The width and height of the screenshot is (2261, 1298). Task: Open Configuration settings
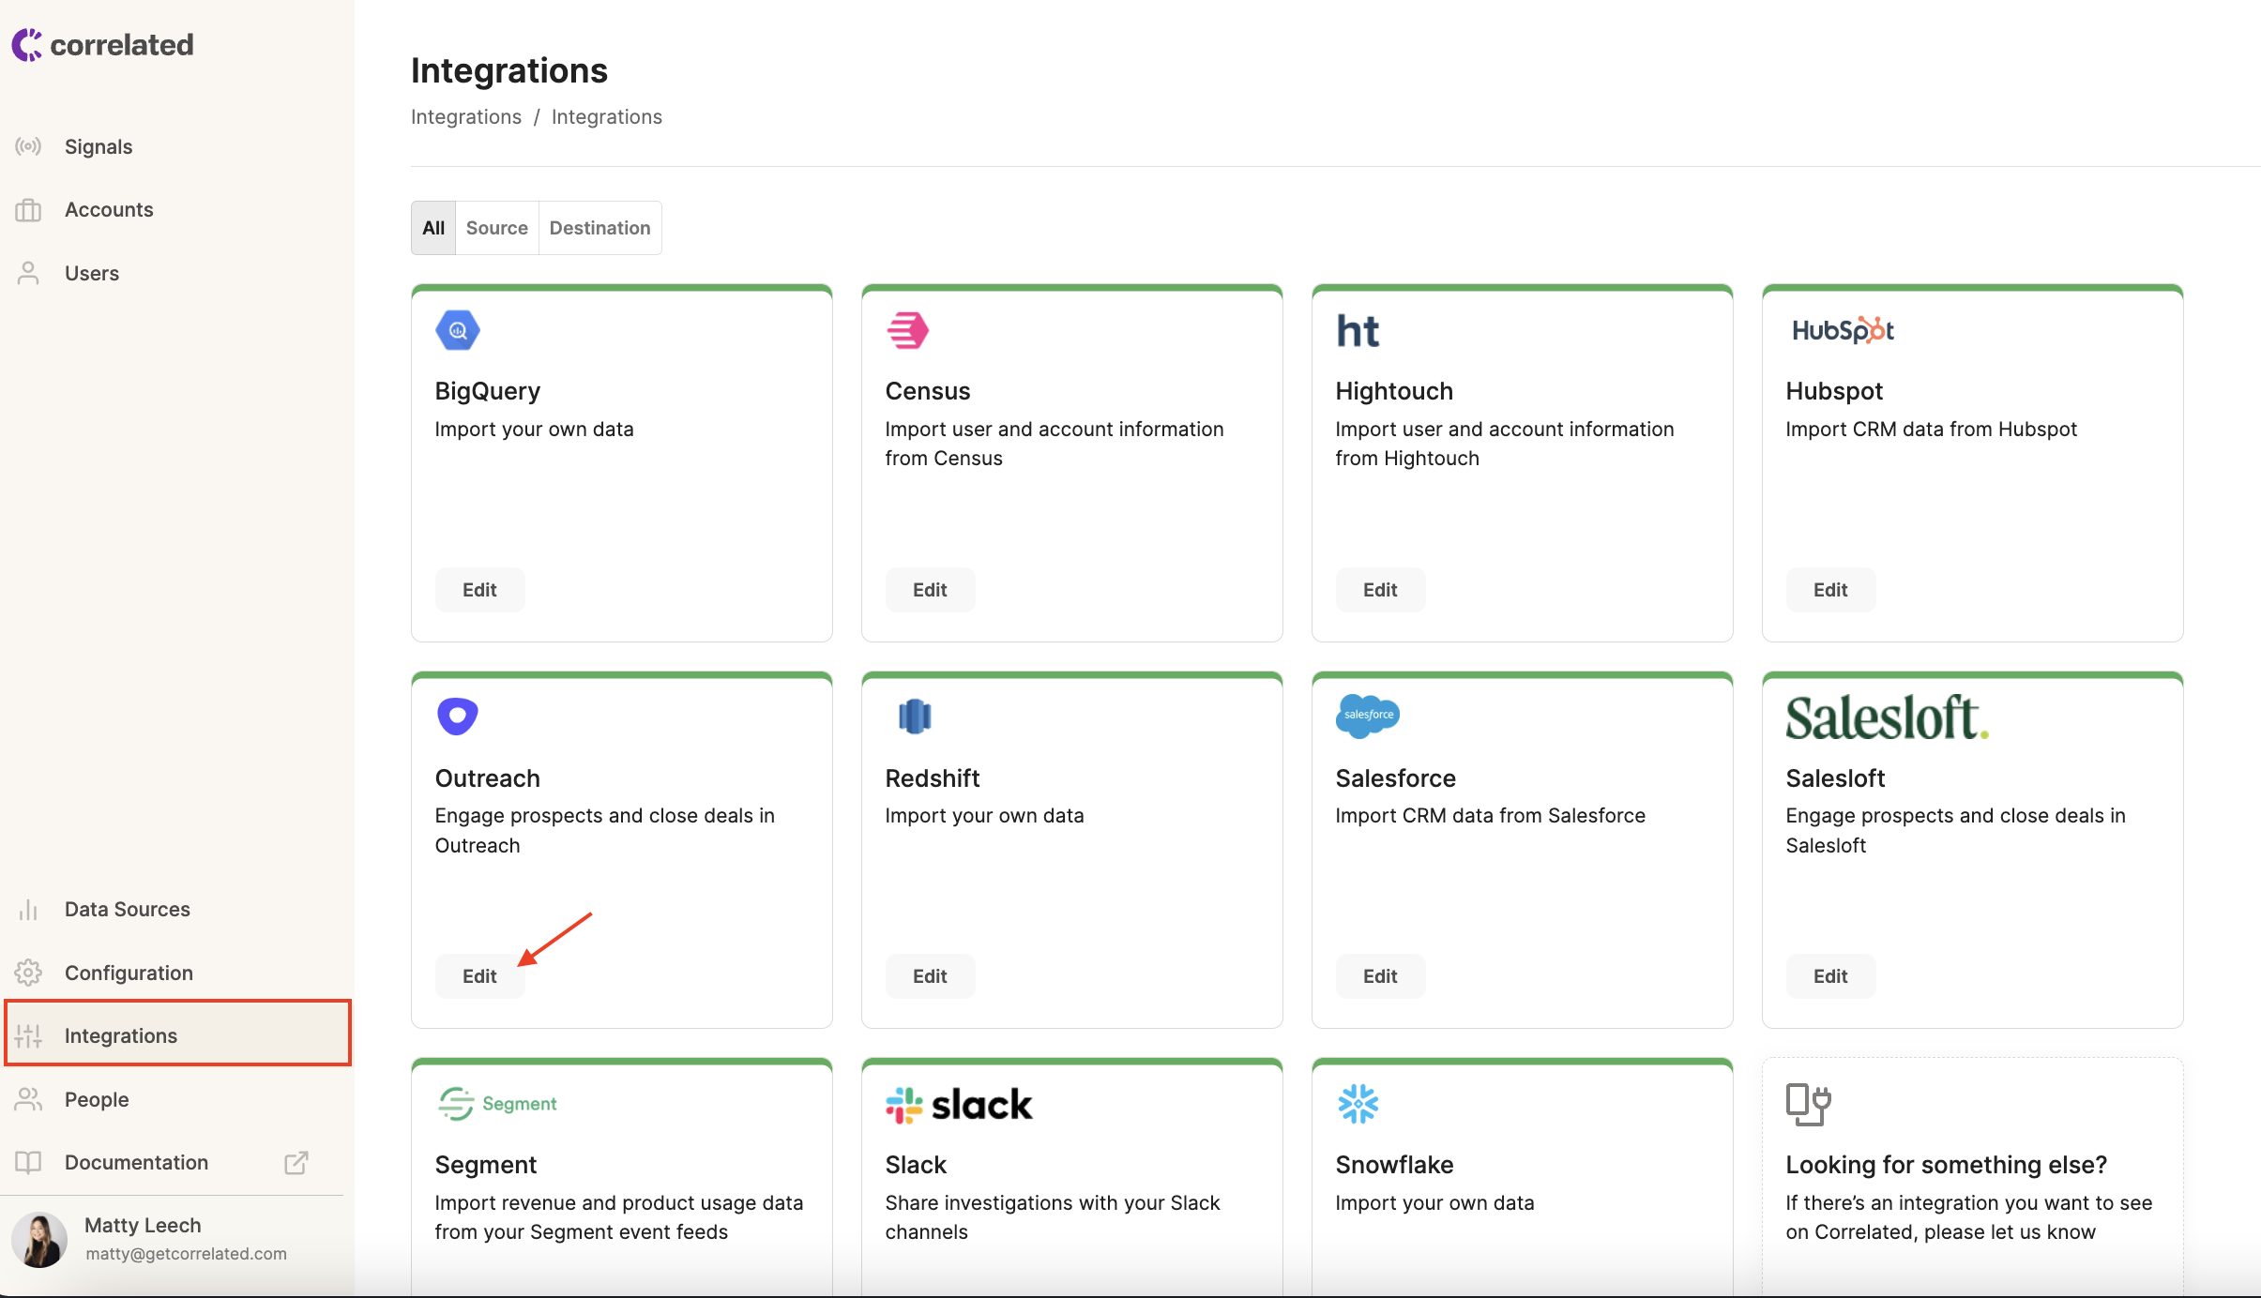click(129, 973)
